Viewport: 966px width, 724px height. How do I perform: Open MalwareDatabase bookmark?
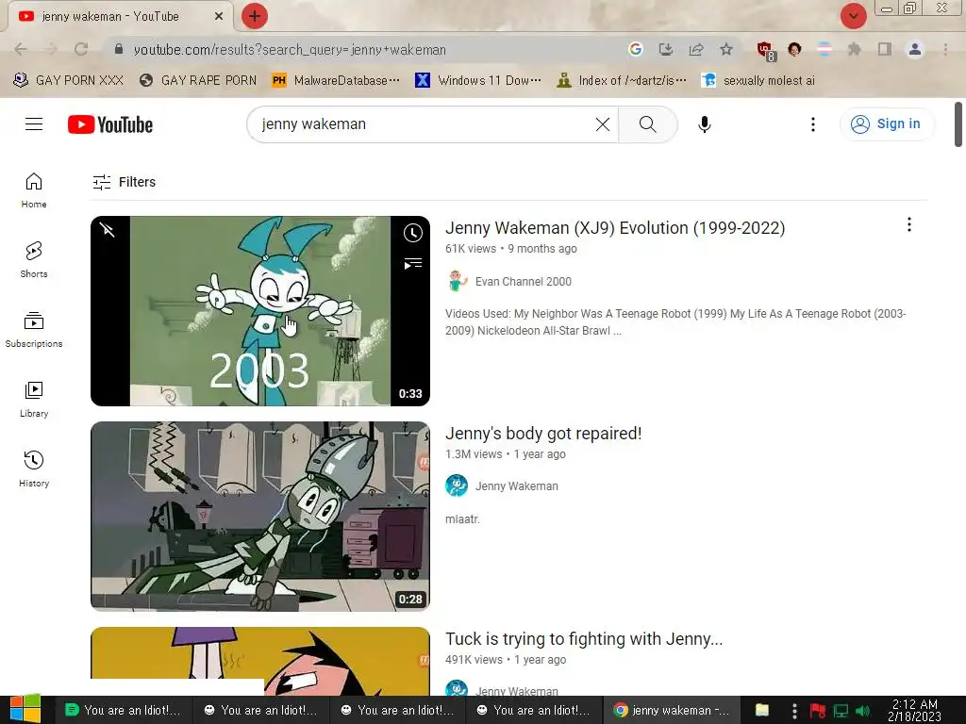[x=337, y=81]
